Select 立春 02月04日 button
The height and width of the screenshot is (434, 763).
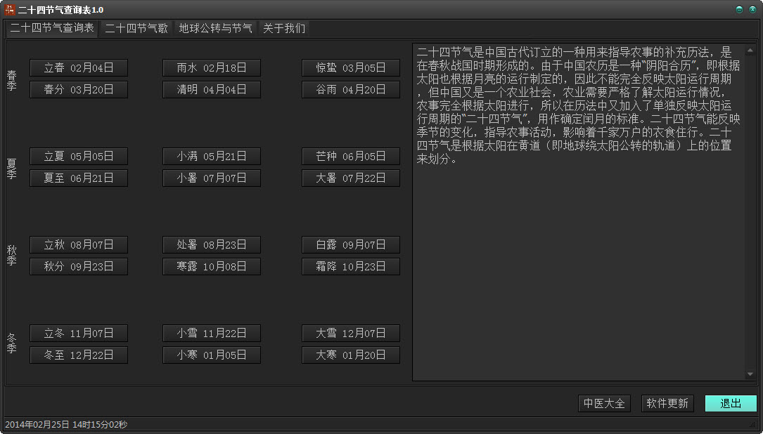79,68
